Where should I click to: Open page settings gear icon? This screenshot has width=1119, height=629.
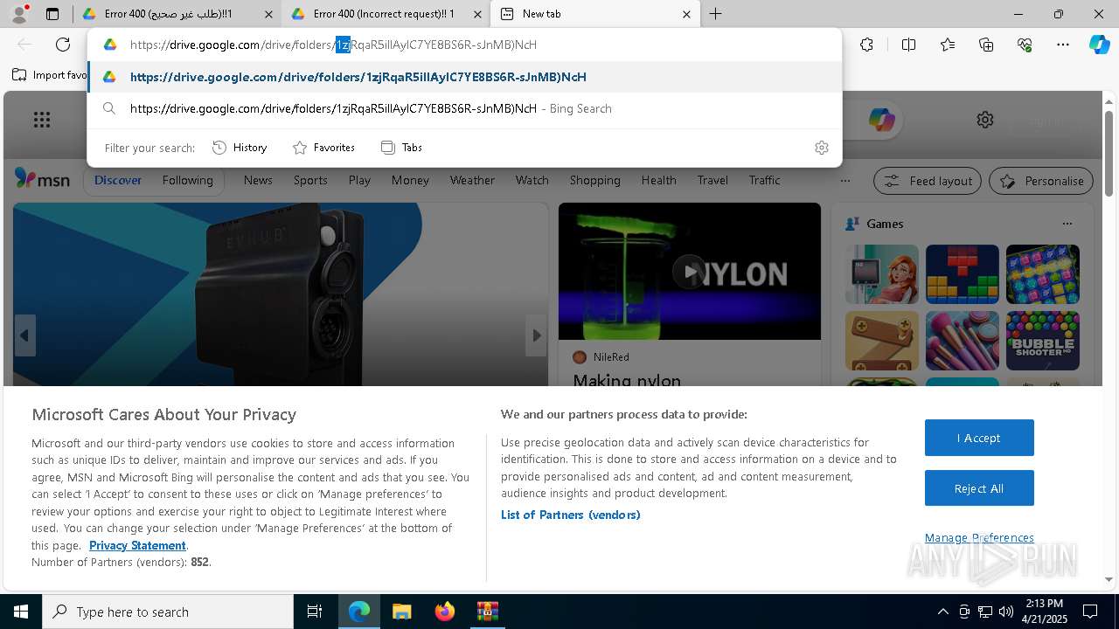point(985,120)
